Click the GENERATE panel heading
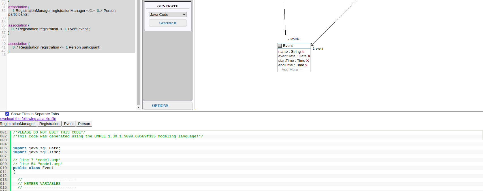 (168, 6)
